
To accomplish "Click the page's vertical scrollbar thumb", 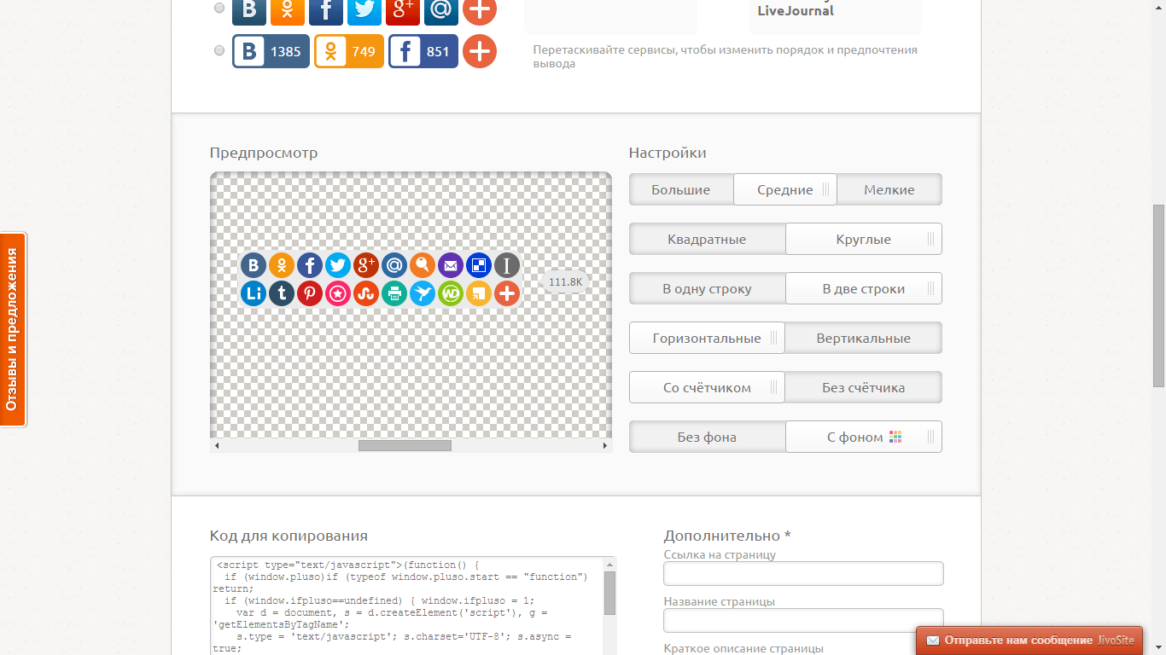I will click(x=1158, y=296).
